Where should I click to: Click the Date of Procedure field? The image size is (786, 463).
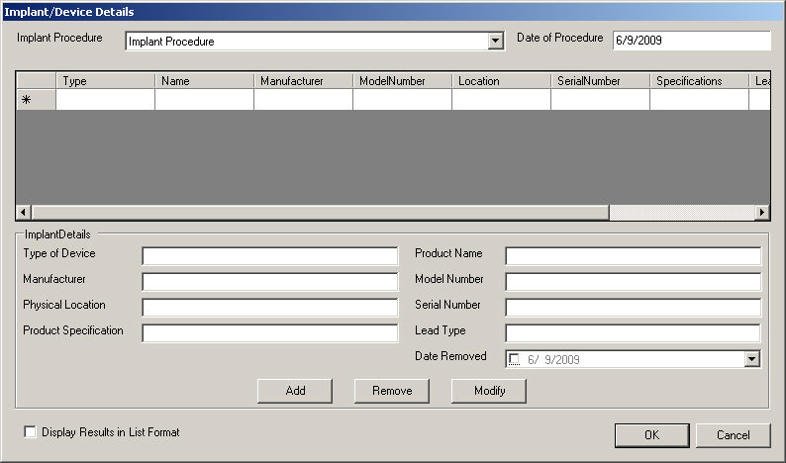tap(690, 41)
